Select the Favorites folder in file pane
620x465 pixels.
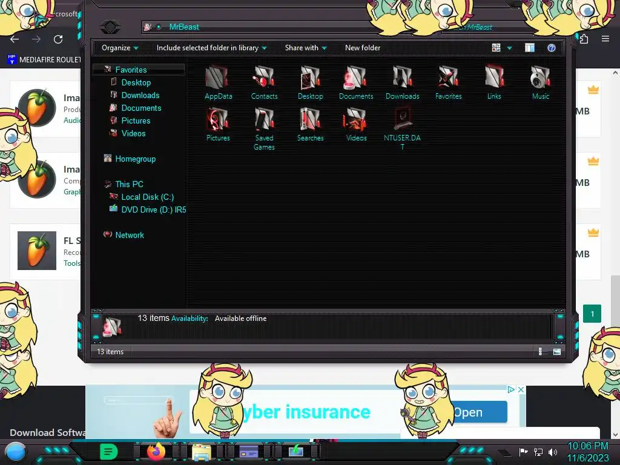coord(449,82)
